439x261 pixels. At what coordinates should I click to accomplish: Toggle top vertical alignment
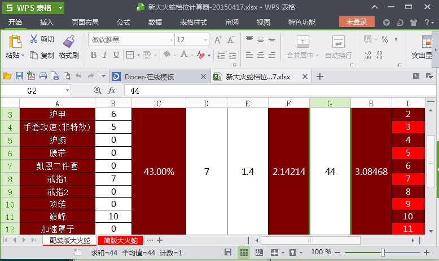click(249, 38)
